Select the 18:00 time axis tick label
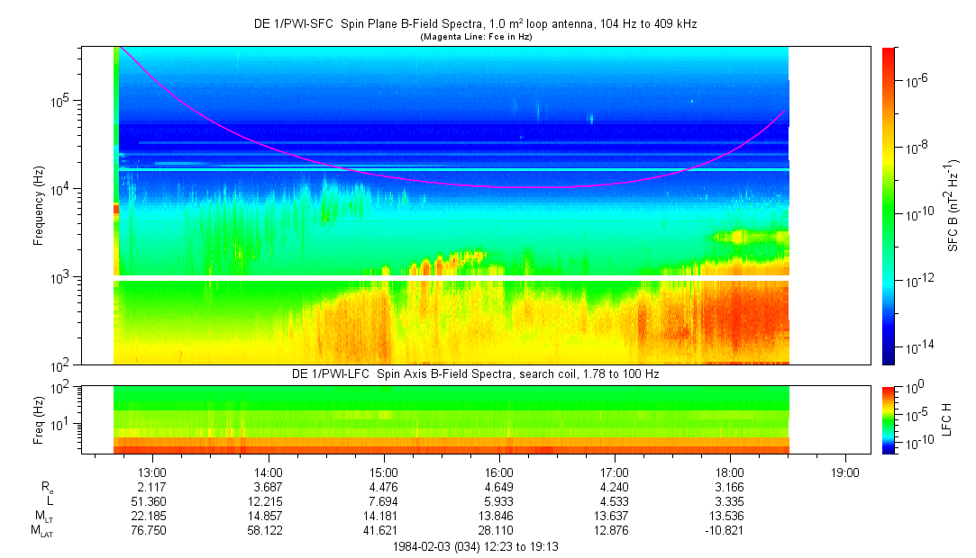 (729, 472)
